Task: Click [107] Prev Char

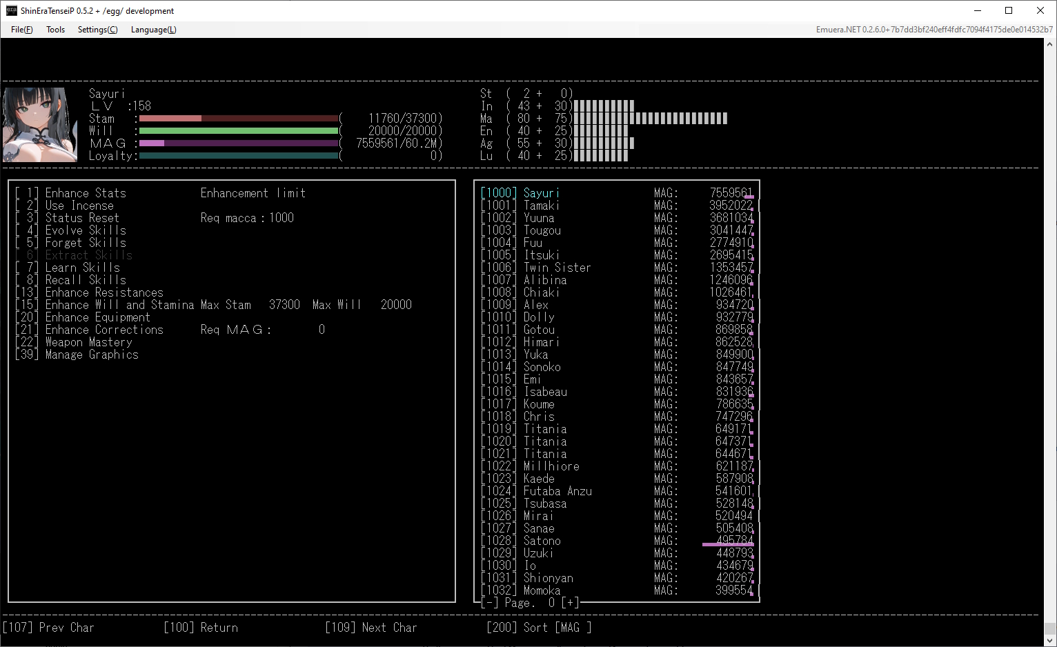Action: point(48,628)
